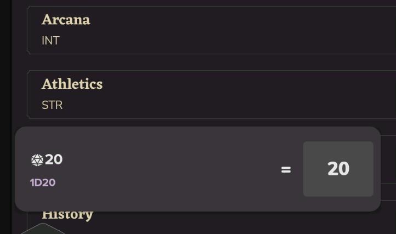
Task: Click the hexagon badge below the History skill
Action: click(x=43, y=229)
